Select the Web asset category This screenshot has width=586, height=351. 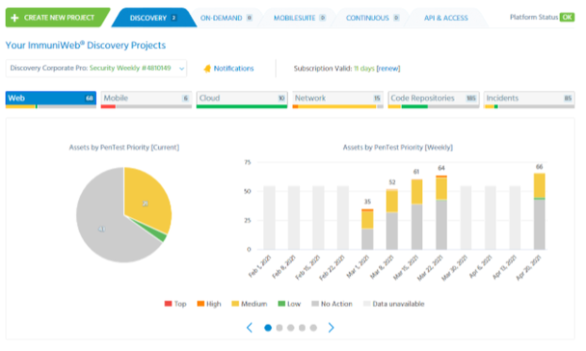(x=51, y=100)
